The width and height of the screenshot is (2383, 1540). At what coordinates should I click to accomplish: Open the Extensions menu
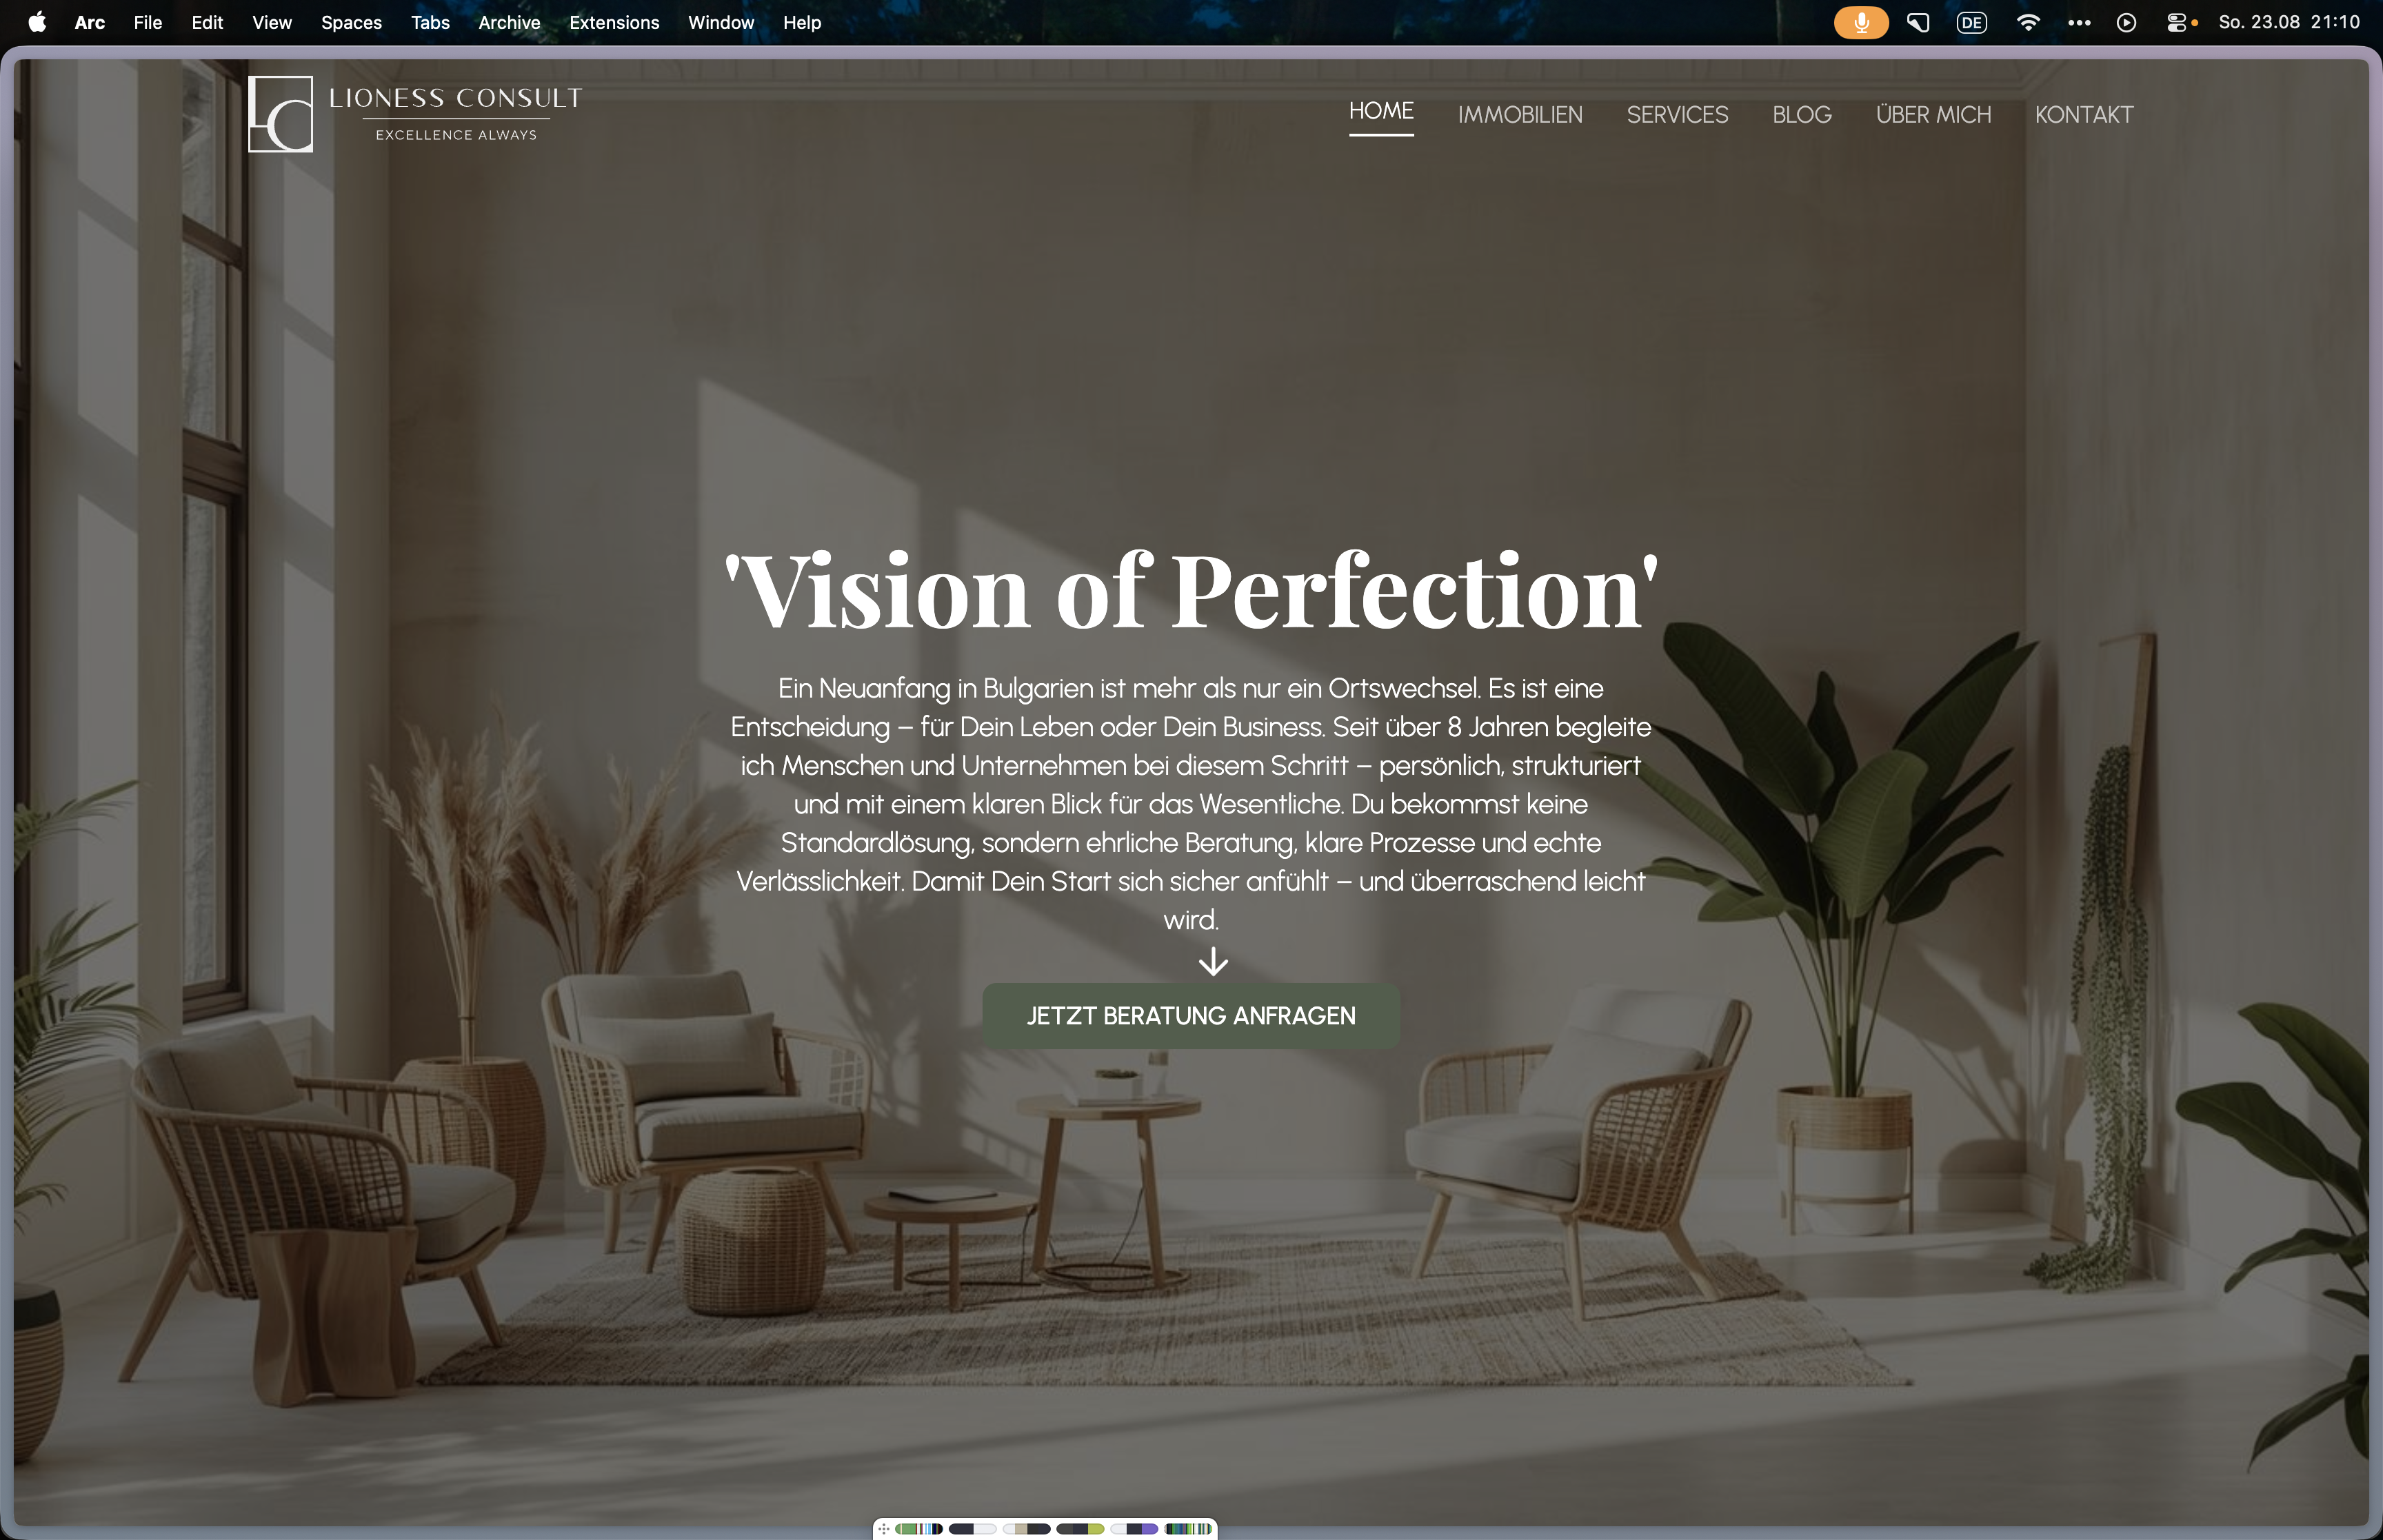point(614,22)
